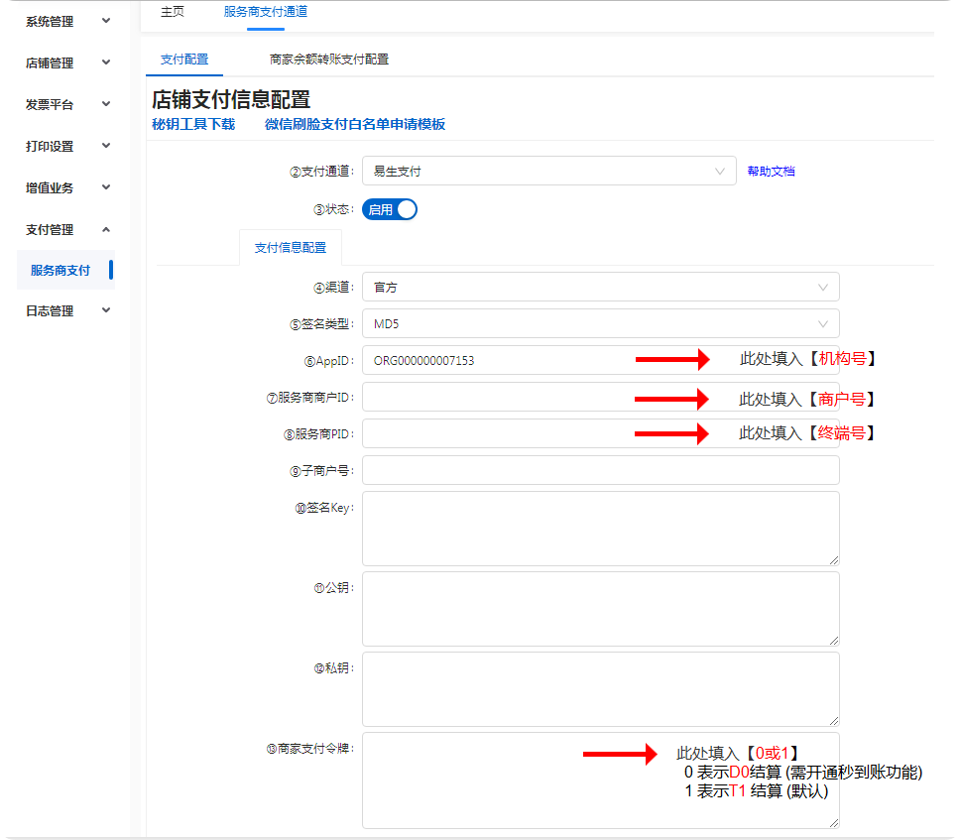Open the 渠道 dropdown showing 官方

click(x=601, y=288)
